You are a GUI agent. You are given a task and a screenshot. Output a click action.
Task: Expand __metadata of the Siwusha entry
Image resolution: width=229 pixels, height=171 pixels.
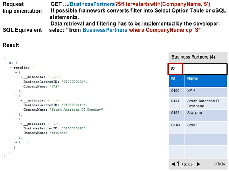(x=21, y=123)
